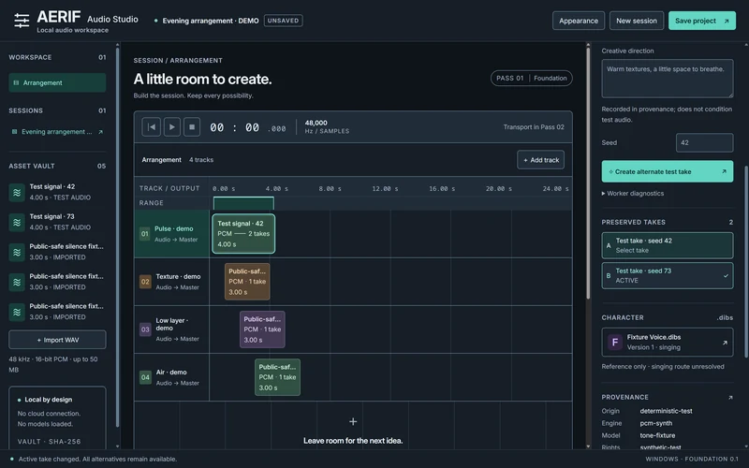Click 'Evening arrangement · DEMO' title text

(x=211, y=21)
